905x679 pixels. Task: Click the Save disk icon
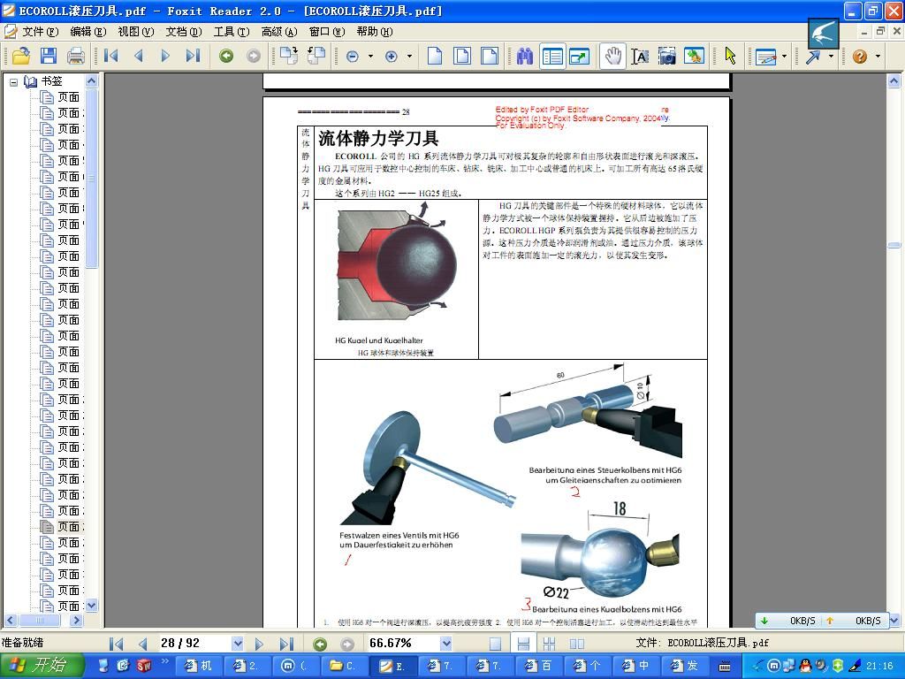(x=49, y=57)
